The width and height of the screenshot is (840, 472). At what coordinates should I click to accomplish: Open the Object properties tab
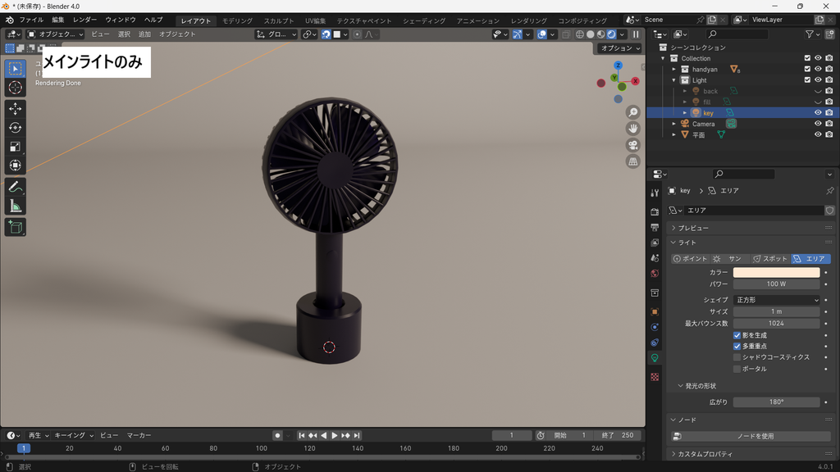pos(655,311)
